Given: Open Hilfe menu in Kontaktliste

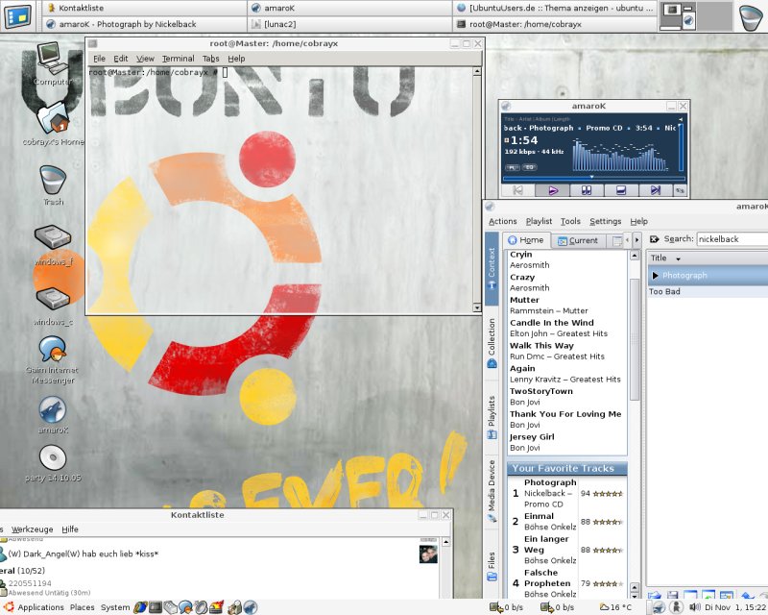Looking at the screenshot, I should pyautogui.click(x=69, y=529).
